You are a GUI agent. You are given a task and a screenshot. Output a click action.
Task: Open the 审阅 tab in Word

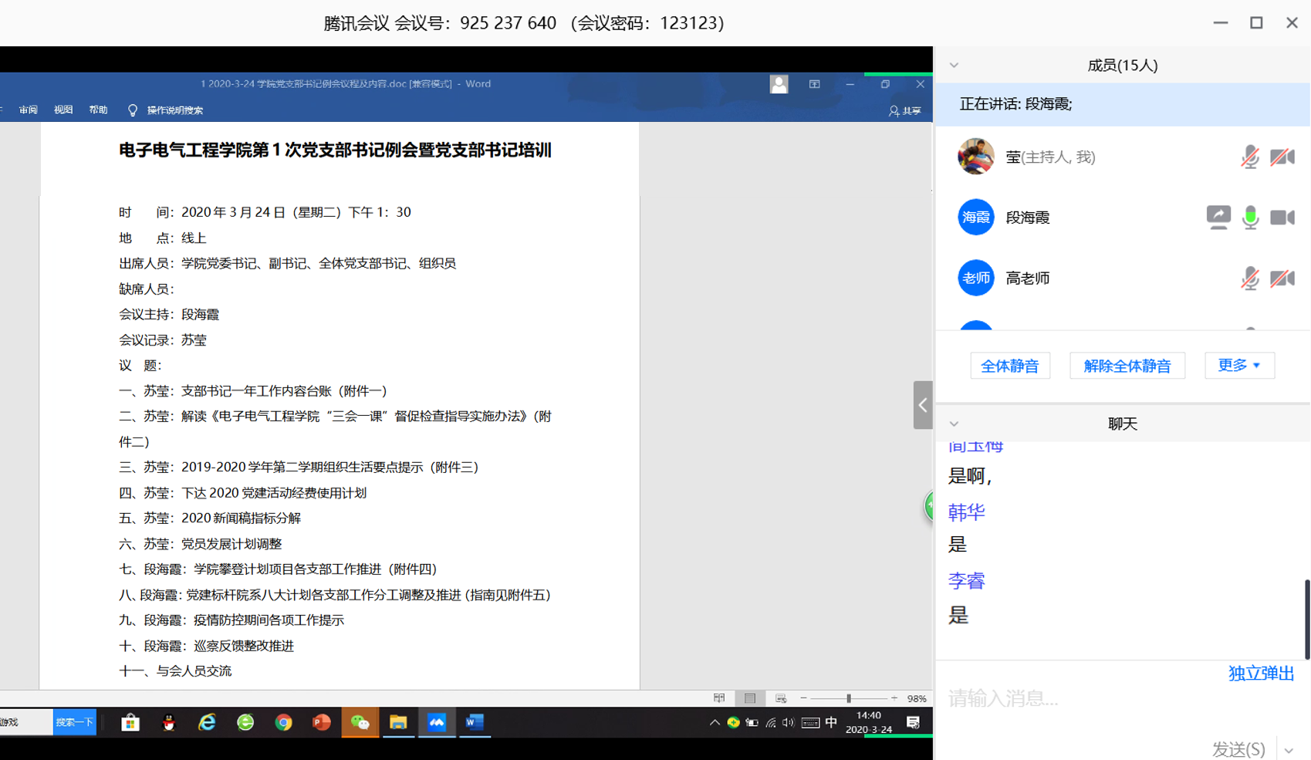pyautogui.click(x=29, y=110)
